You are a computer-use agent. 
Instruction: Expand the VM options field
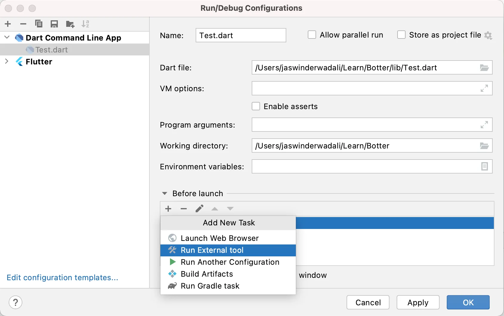click(x=484, y=89)
